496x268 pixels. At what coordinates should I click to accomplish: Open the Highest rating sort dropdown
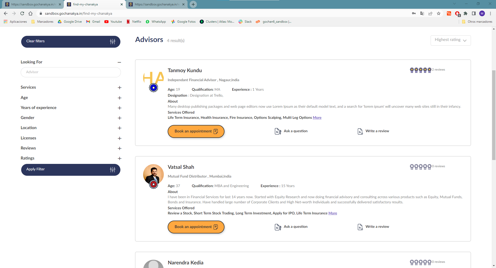(451, 40)
